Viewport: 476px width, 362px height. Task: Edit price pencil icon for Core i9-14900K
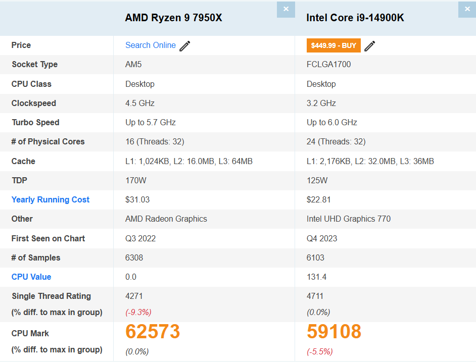point(369,46)
